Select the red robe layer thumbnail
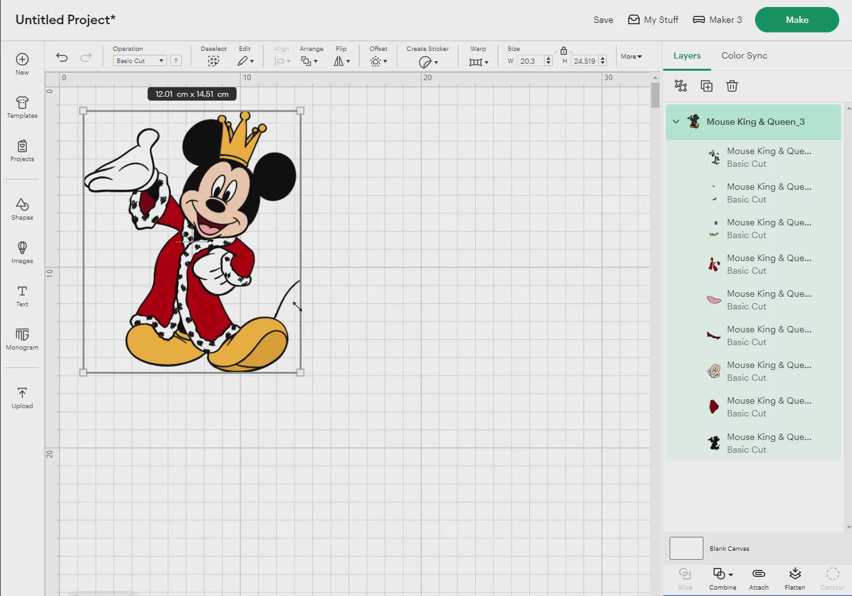852x596 pixels. pyautogui.click(x=714, y=264)
